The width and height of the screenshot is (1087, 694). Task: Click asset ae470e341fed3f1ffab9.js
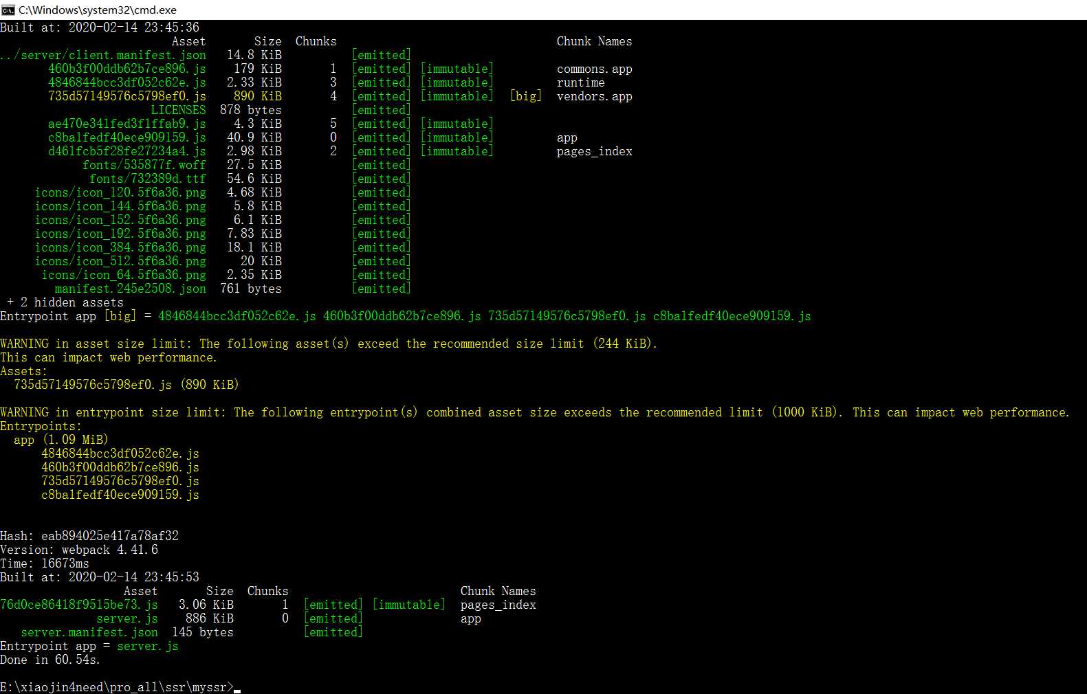(127, 124)
